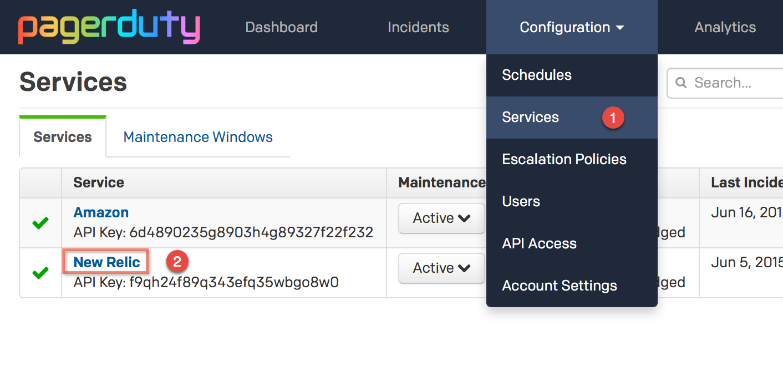Click the Services page heading
The height and width of the screenshot is (367, 783).
[x=73, y=82]
